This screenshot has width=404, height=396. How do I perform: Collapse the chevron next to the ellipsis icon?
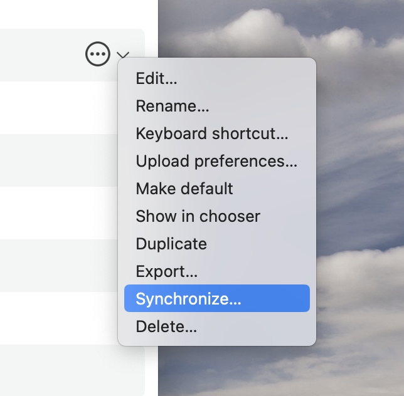(123, 55)
